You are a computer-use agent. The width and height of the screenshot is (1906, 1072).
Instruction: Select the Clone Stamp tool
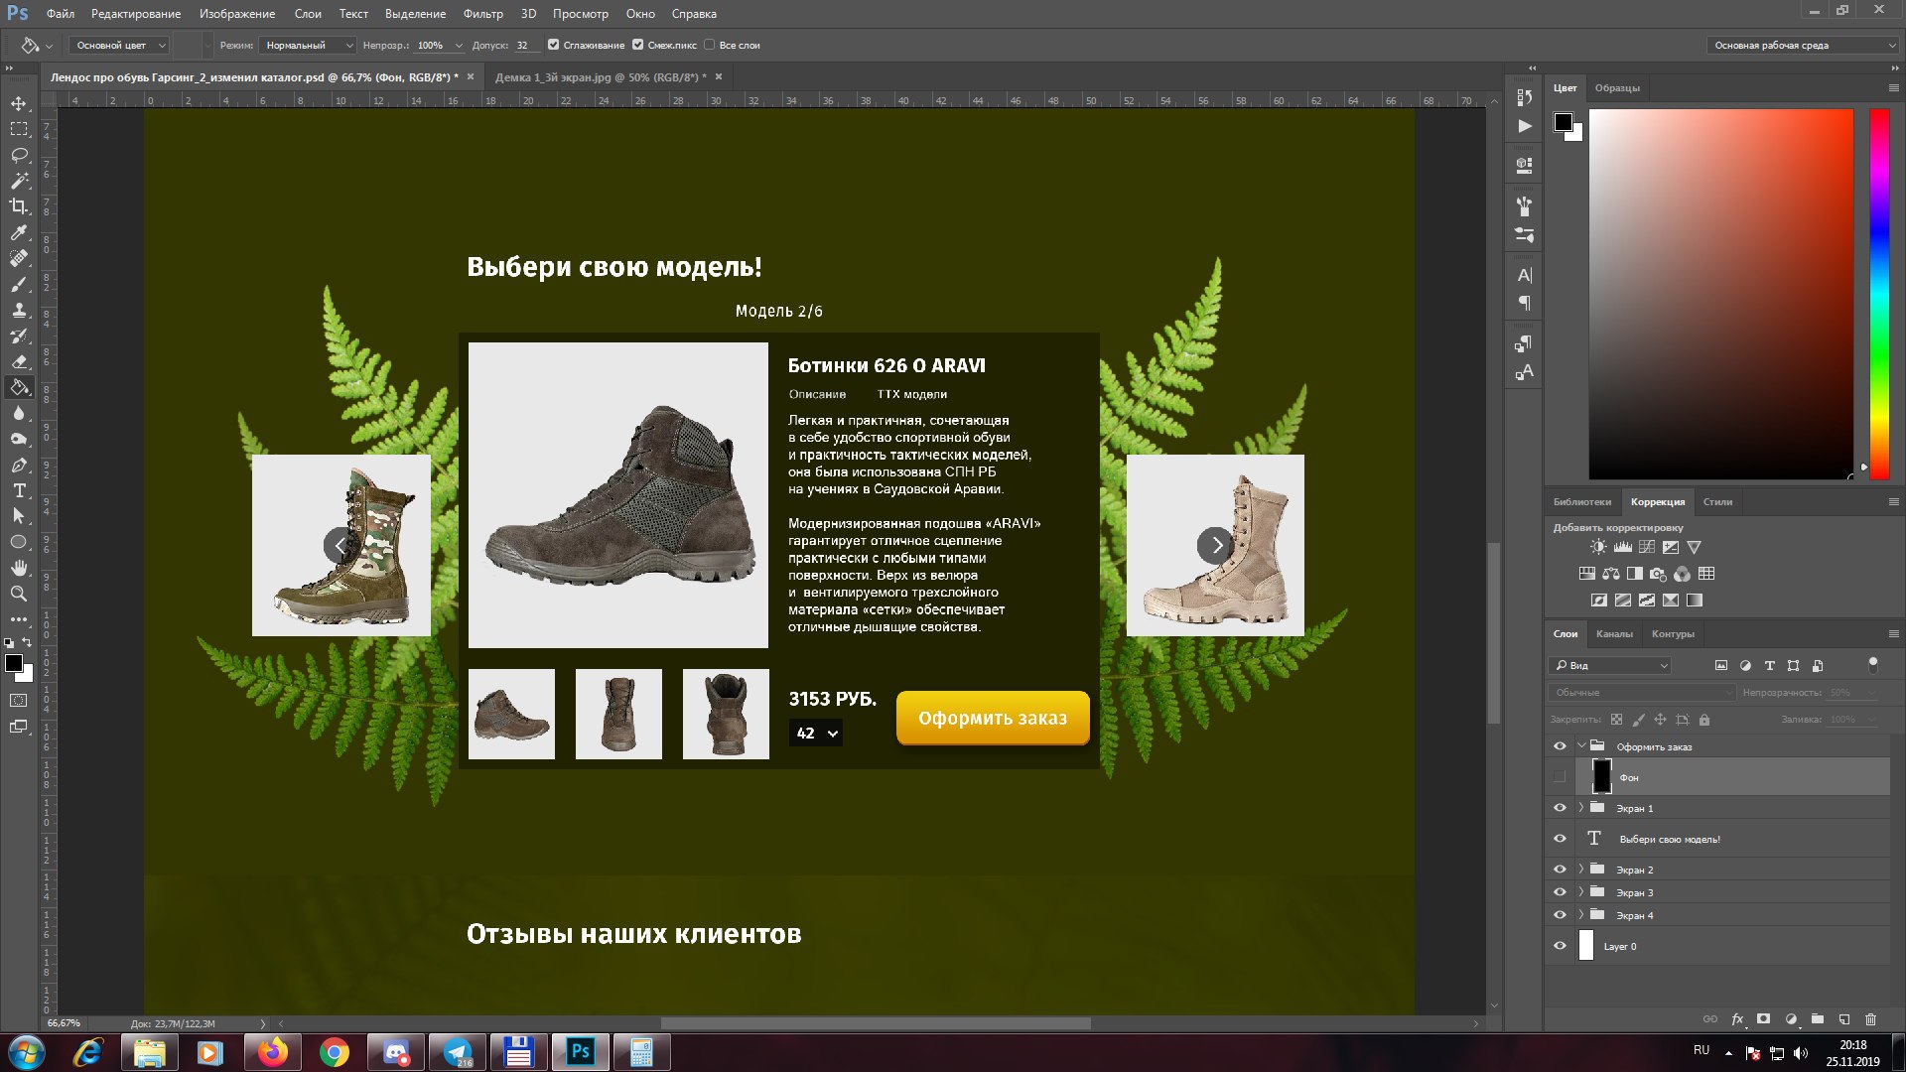(19, 310)
